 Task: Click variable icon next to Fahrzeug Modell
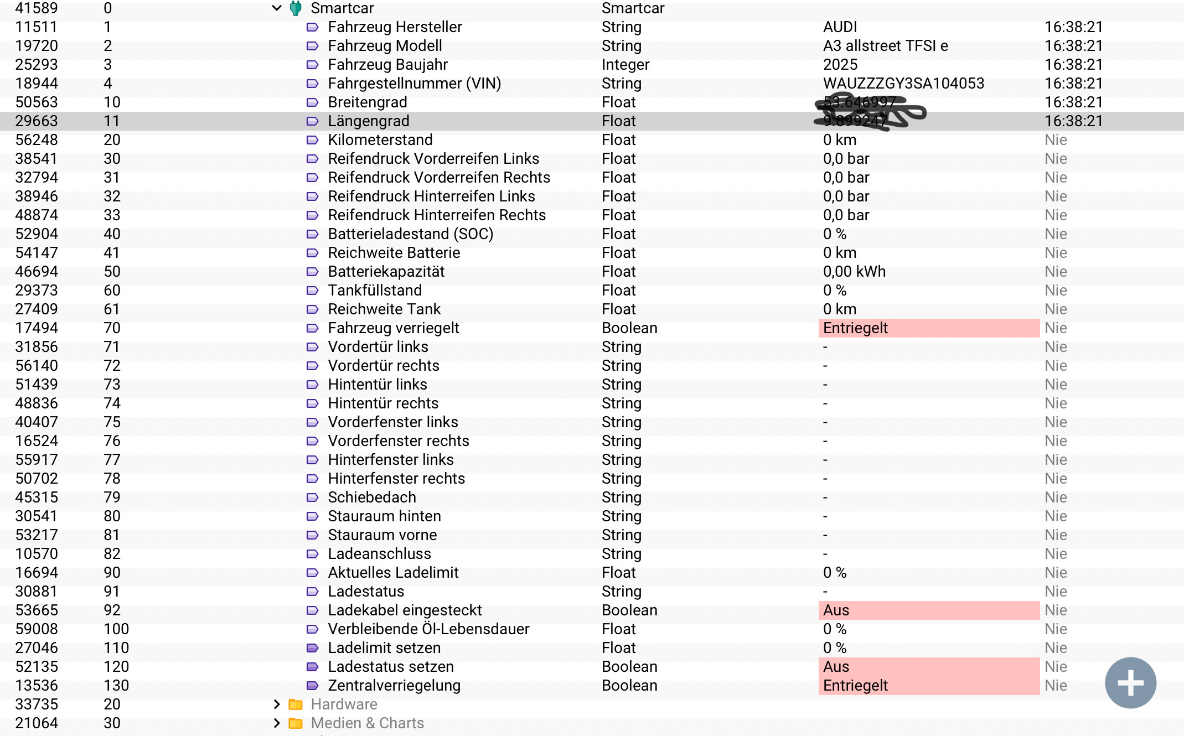312,46
